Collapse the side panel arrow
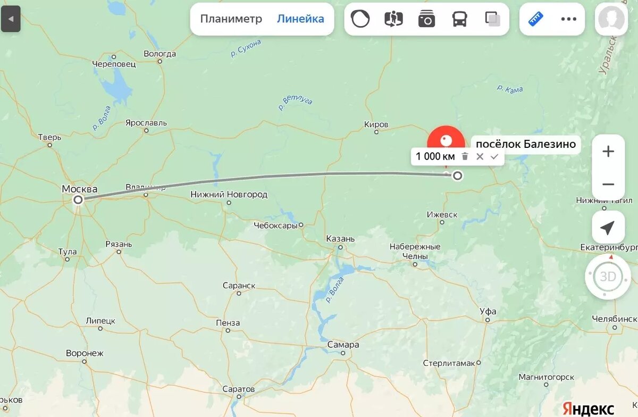Screen dimensions: 638x417 click(11, 19)
